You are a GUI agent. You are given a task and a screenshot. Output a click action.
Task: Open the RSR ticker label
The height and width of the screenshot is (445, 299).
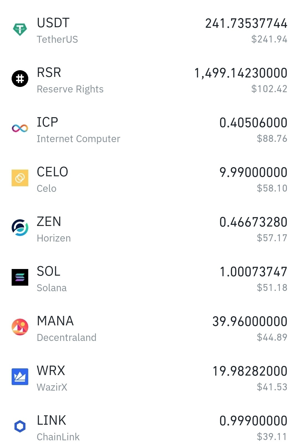pyautogui.click(x=49, y=72)
